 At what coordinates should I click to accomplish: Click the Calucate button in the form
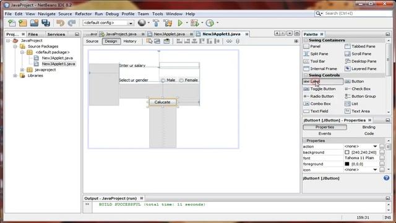162,102
